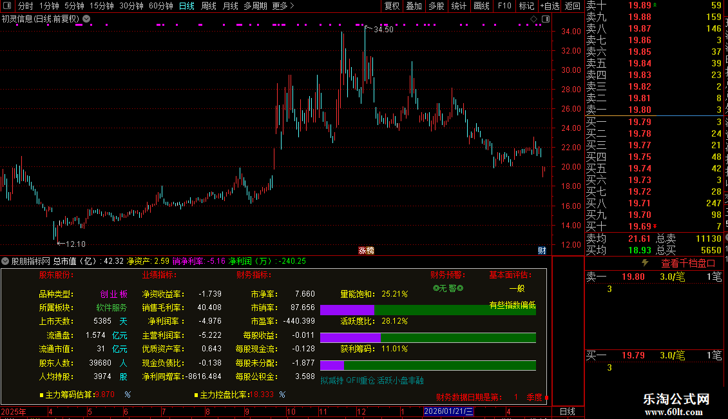
Task: Open F10 company info
Action: (x=504, y=6)
